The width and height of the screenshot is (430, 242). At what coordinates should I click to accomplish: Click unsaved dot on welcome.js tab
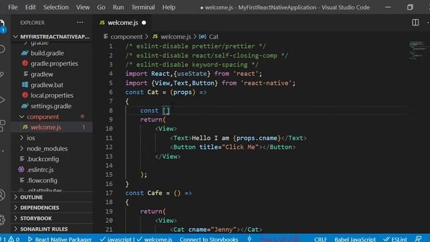(x=144, y=23)
